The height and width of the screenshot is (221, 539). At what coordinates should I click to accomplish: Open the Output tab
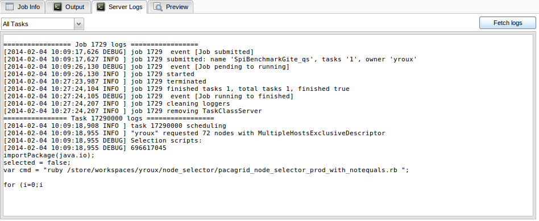68,6
